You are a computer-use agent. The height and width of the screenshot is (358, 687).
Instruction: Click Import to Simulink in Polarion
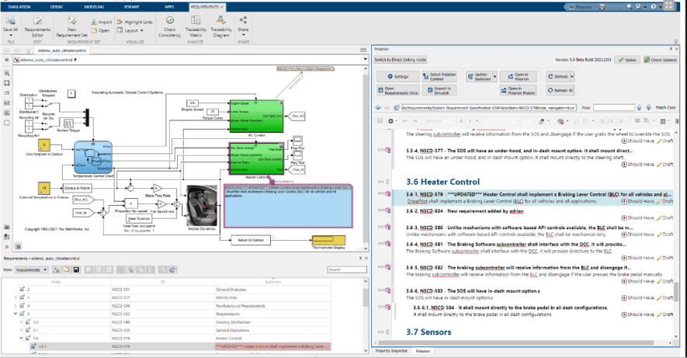click(x=440, y=92)
